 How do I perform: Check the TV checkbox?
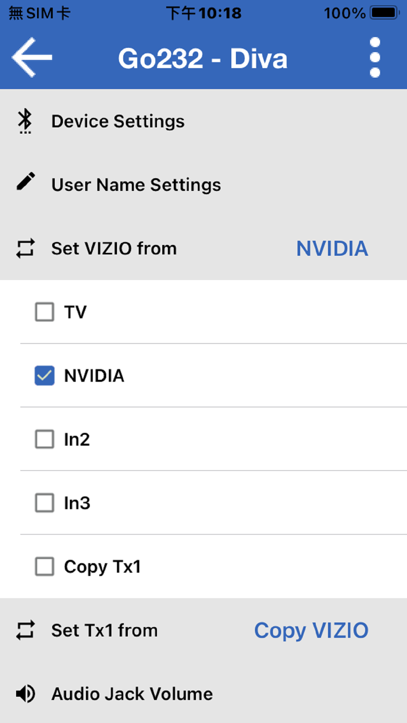[45, 312]
